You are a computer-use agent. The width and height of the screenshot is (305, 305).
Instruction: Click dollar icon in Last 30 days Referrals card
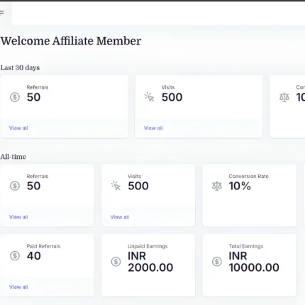pos(15,97)
